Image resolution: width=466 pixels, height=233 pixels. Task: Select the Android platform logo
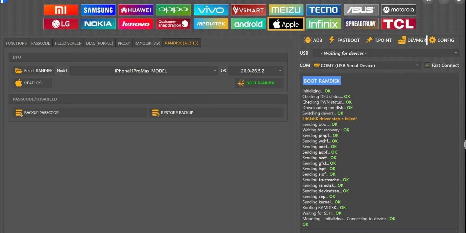[248, 24]
